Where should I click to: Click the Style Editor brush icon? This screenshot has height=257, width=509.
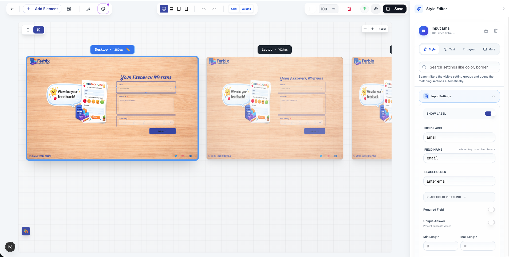[x=419, y=9]
